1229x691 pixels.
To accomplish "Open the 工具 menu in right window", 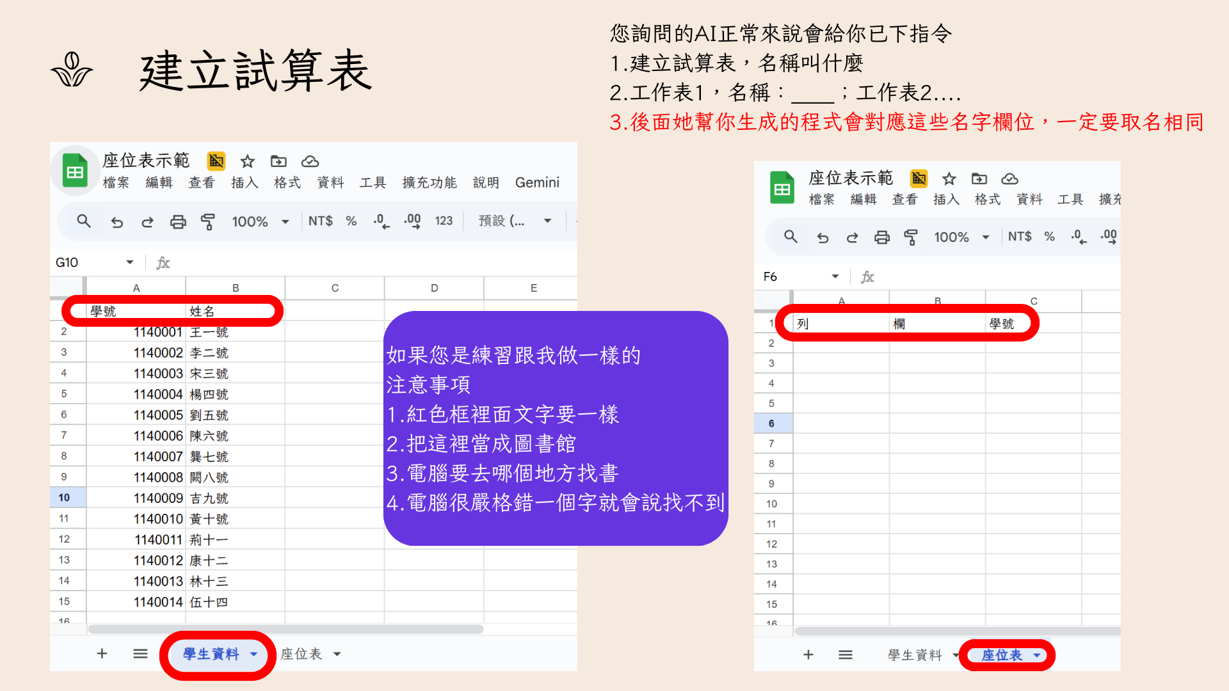I will point(1070,200).
